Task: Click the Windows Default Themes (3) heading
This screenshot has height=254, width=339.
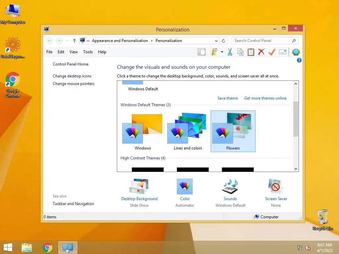Action: (x=146, y=105)
